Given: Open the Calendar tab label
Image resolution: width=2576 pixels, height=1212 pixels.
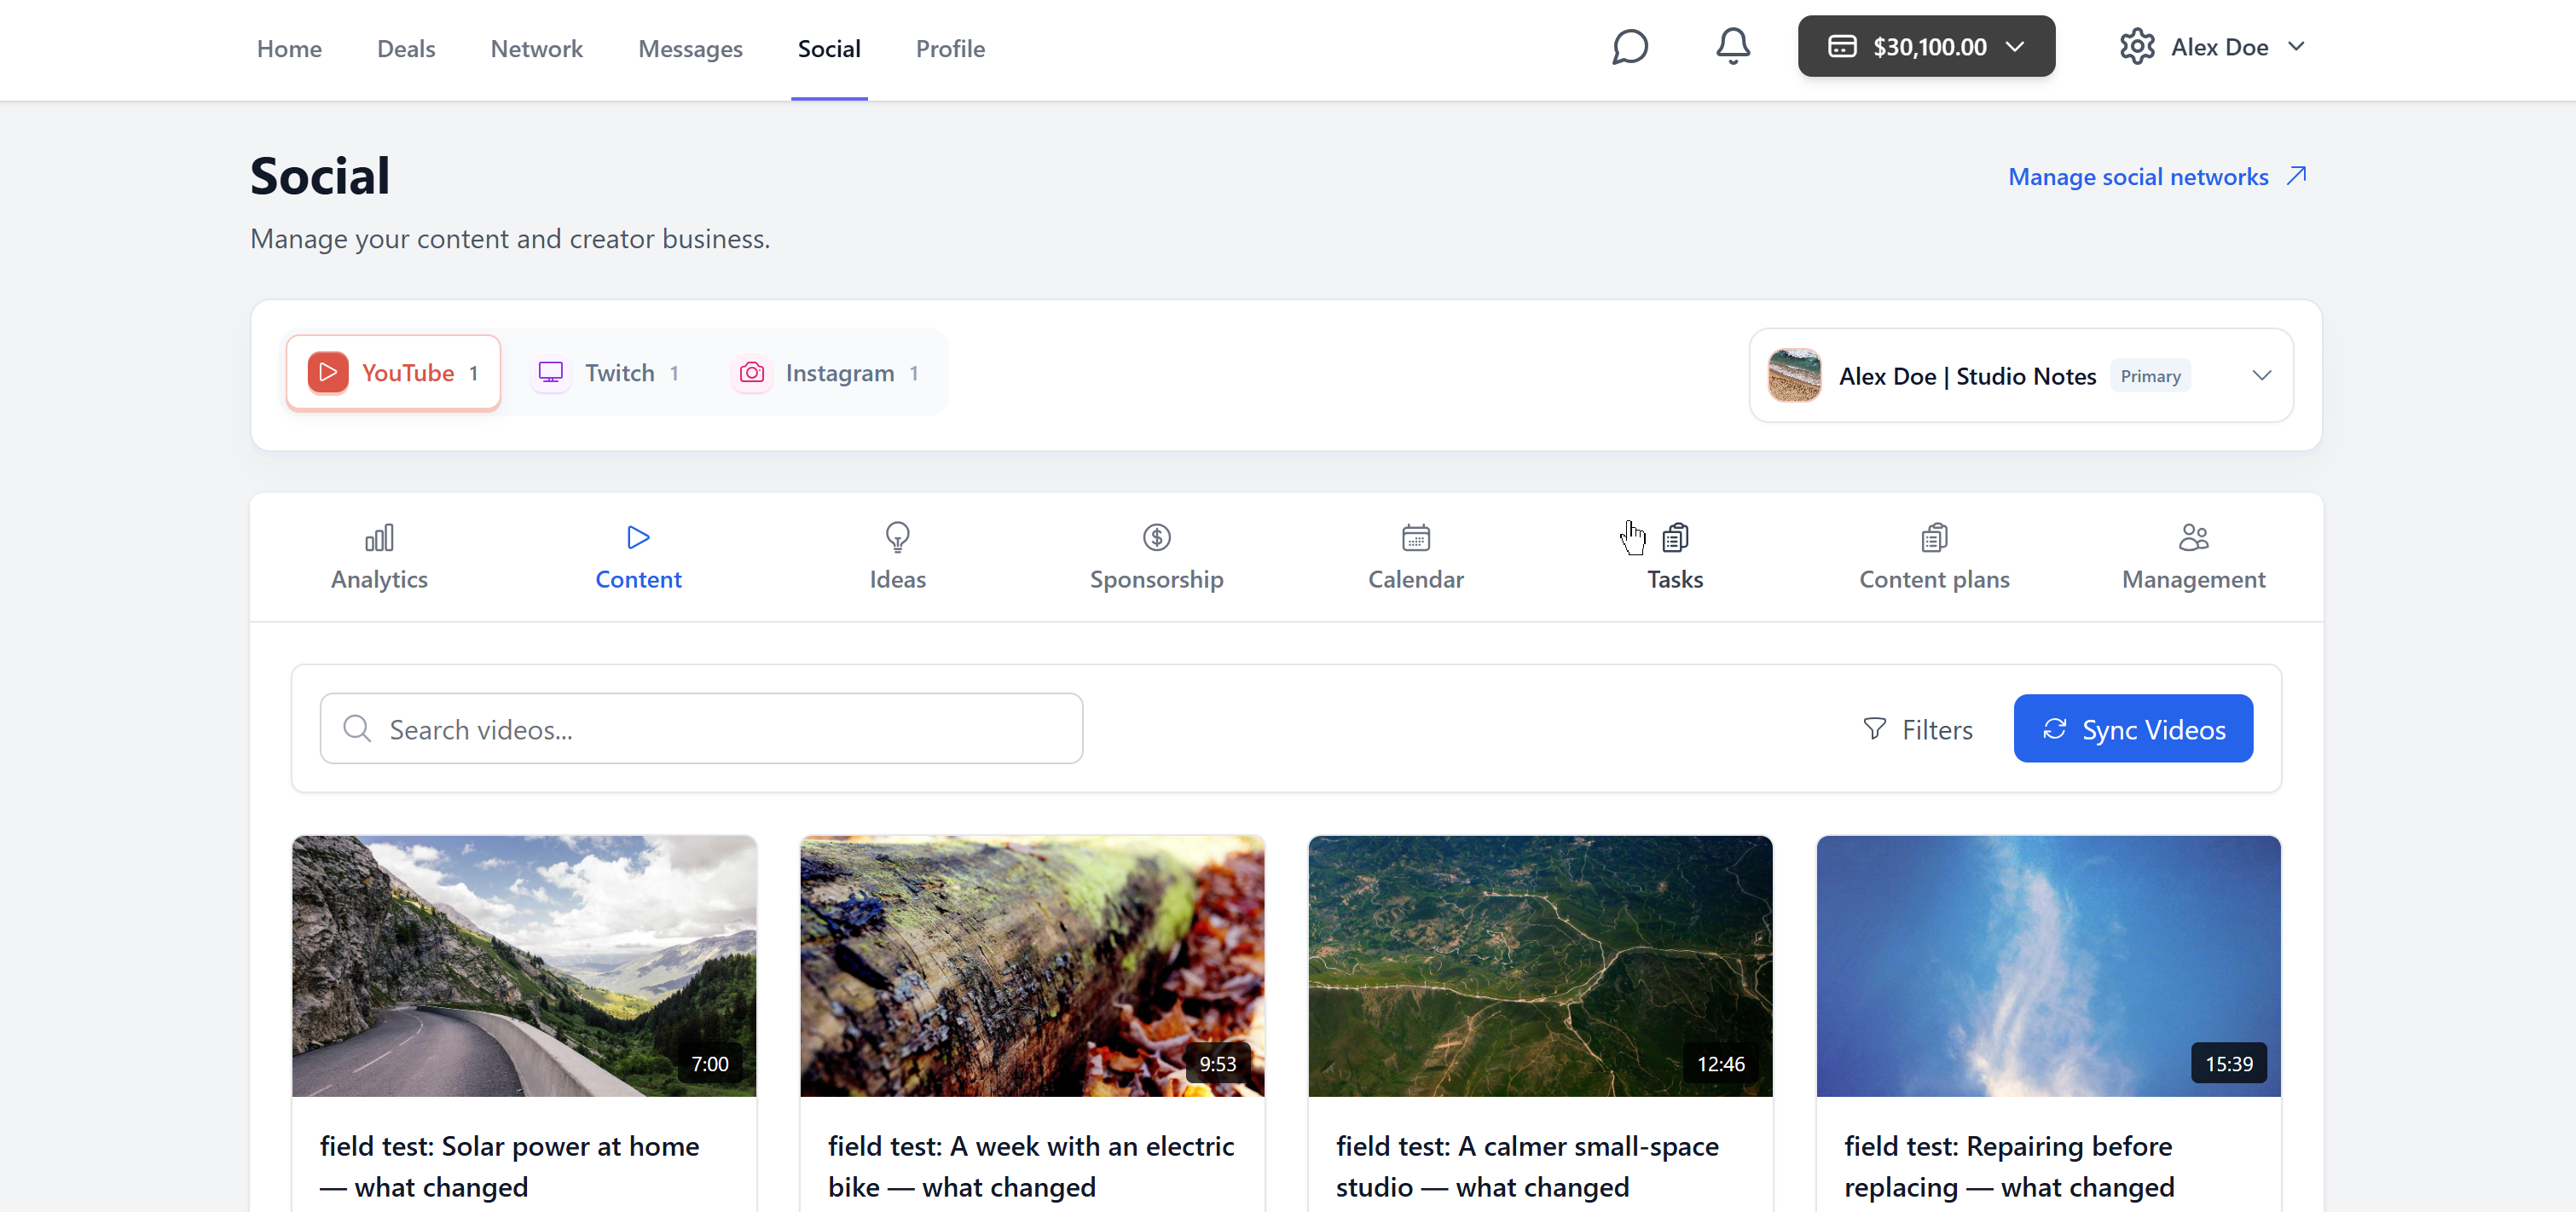Looking at the screenshot, I should click(x=1416, y=579).
